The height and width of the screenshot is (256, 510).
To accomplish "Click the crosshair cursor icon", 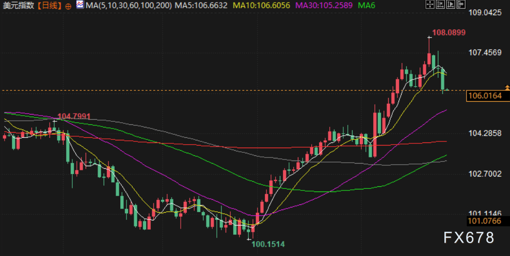I will click(430, 4).
